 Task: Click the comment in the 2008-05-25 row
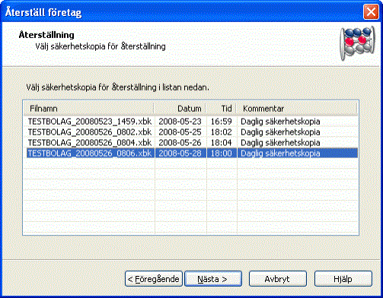tap(280, 132)
